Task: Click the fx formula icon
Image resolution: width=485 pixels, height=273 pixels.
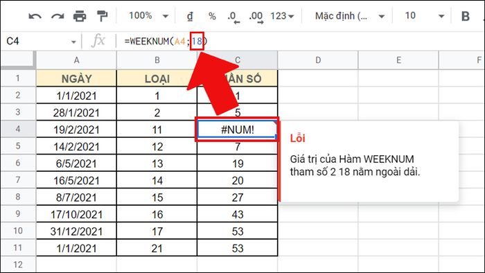Action: (x=98, y=41)
